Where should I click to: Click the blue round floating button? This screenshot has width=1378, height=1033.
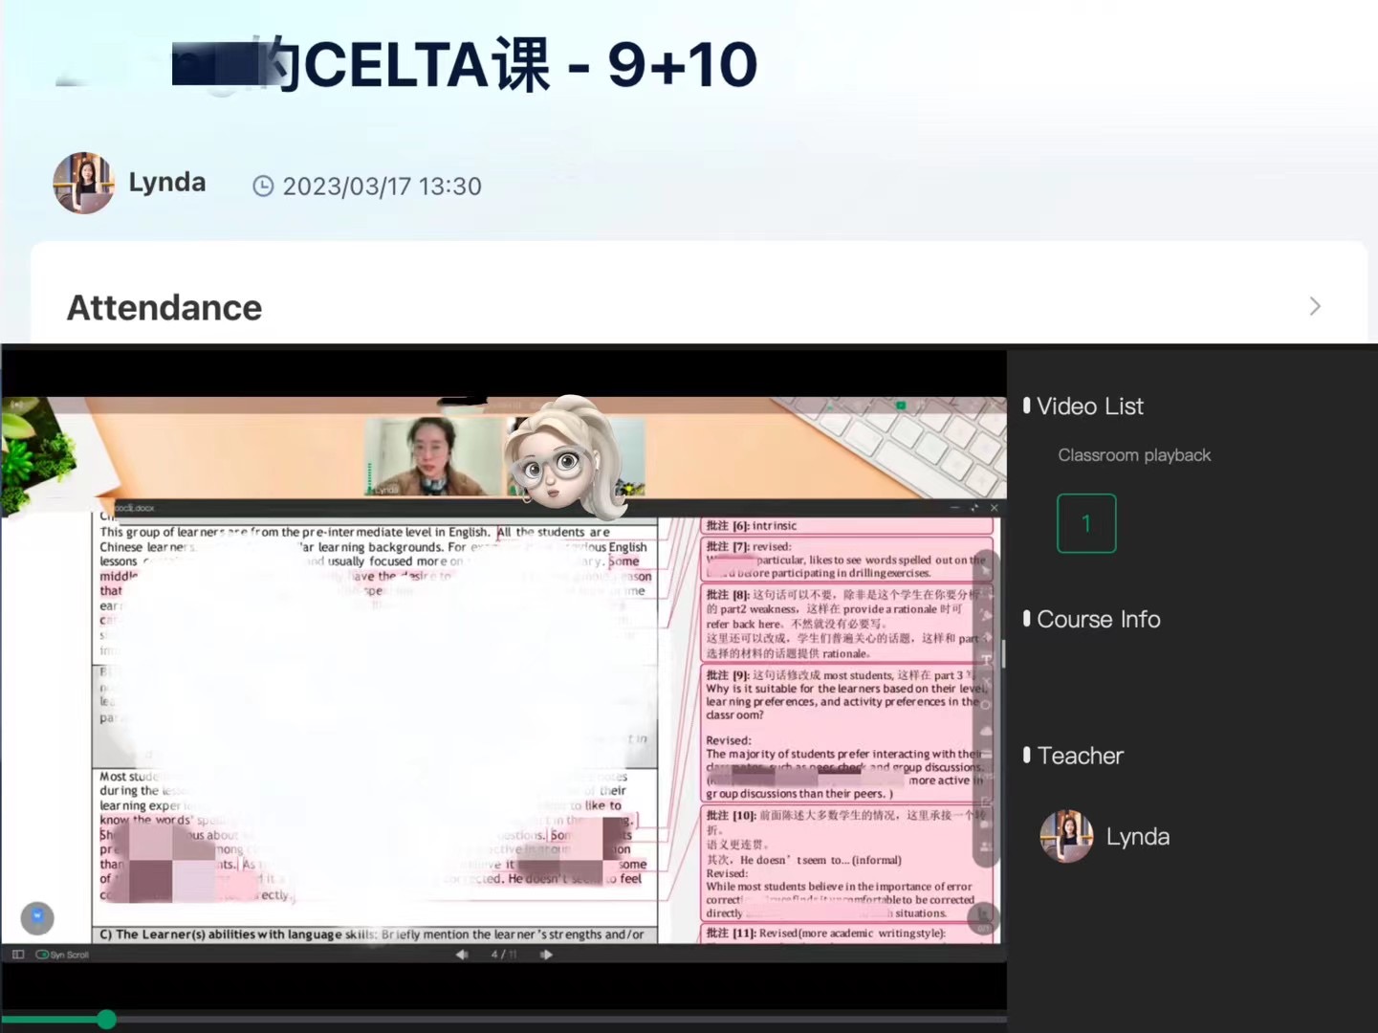point(37,917)
